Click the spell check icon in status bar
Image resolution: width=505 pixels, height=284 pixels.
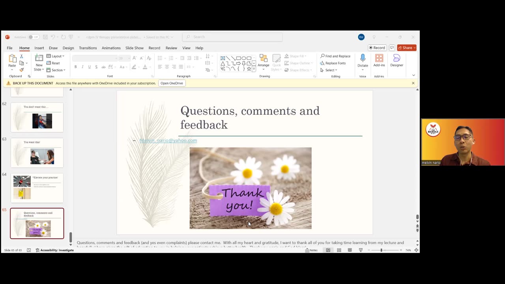coord(29,250)
